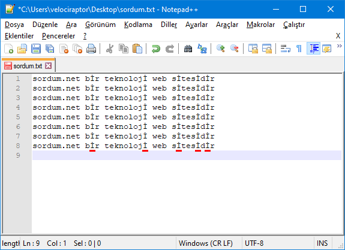Viewport: 345px width, 250px height.
Task: Create a new file with toolbar icon
Action: [9, 49]
